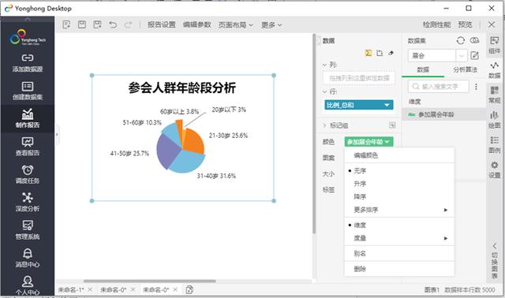
Task: Switch to the 未命名-1* bottom tab
Action: click(x=71, y=289)
